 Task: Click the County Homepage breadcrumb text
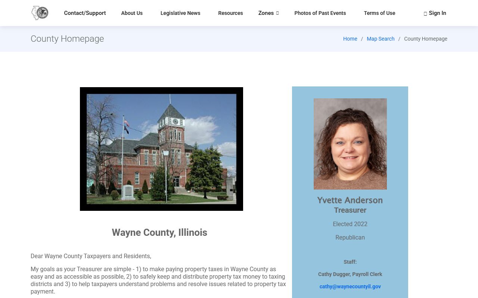click(x=426, y=39)
